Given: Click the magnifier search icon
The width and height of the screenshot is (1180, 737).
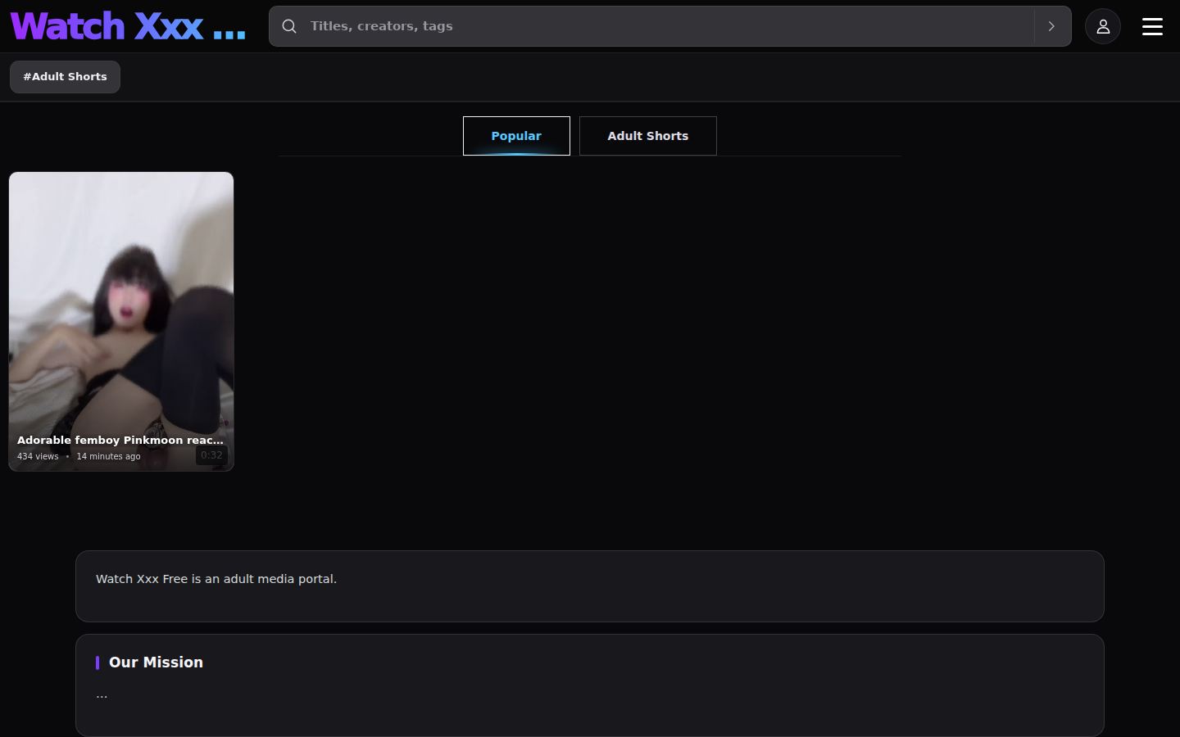Looking at the screenshot, I should tap(289, 26).
